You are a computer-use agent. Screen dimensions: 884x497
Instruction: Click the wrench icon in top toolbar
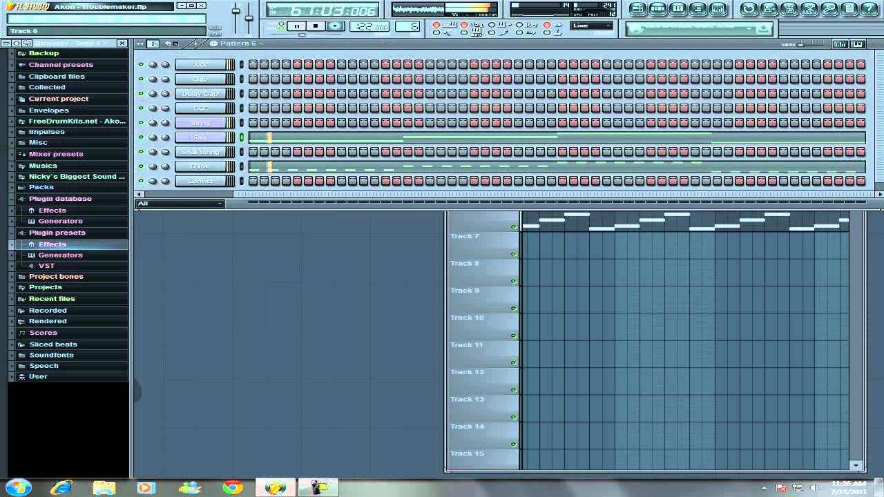coord(829,9)
